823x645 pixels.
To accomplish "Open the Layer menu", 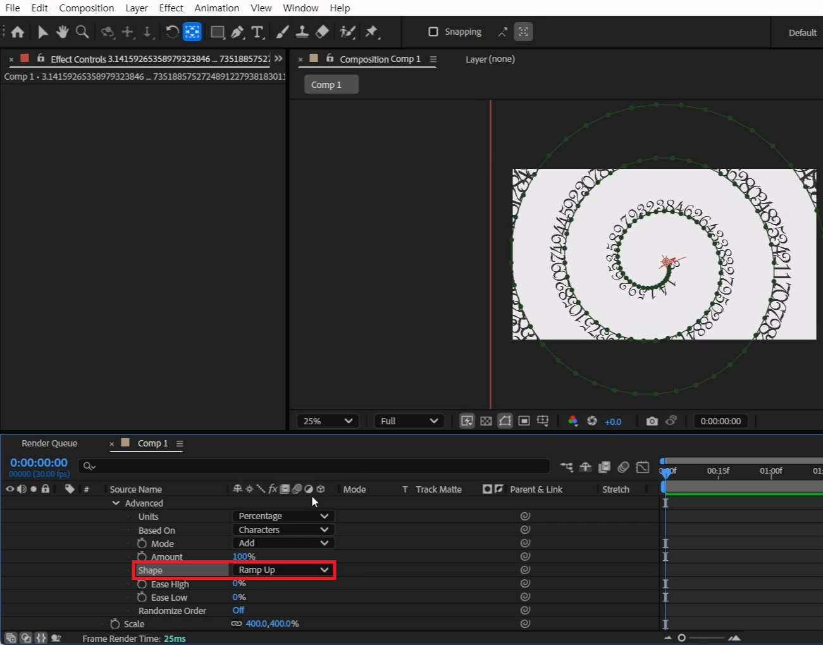I will pyautogui.click(x=136, y=8).
